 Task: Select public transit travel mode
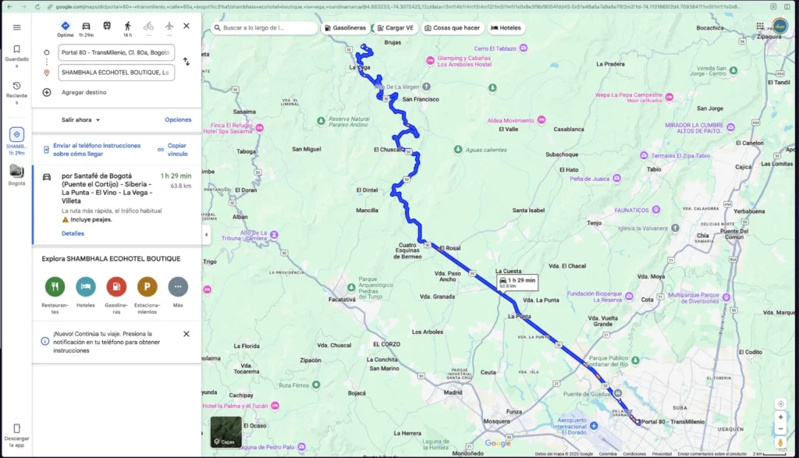tap(107, 26)
